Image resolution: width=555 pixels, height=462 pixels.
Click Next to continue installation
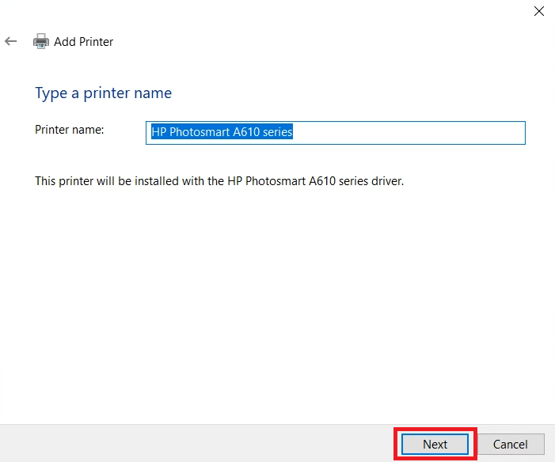pyautogui.click(x=435, y=444)
